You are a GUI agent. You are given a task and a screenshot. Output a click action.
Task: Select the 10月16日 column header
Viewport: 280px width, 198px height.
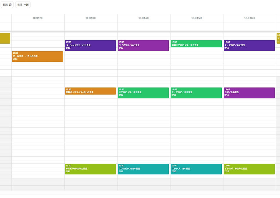pos(250,18)
